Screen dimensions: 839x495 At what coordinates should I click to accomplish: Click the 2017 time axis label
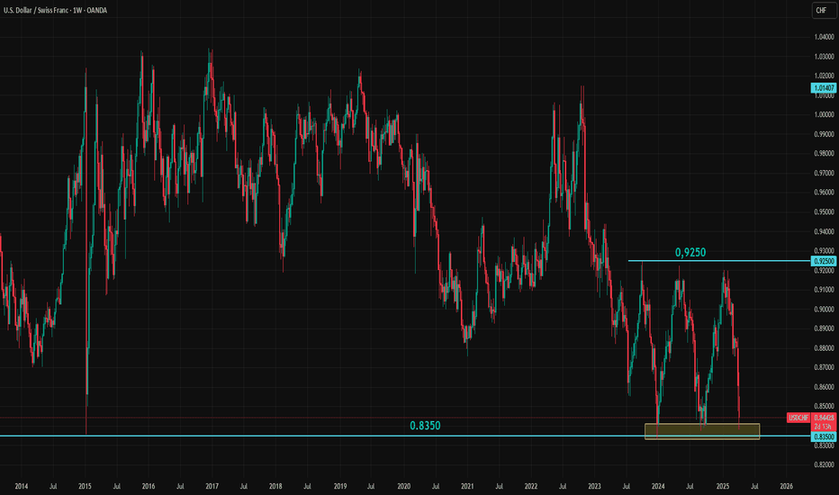[x=212, y=486]
